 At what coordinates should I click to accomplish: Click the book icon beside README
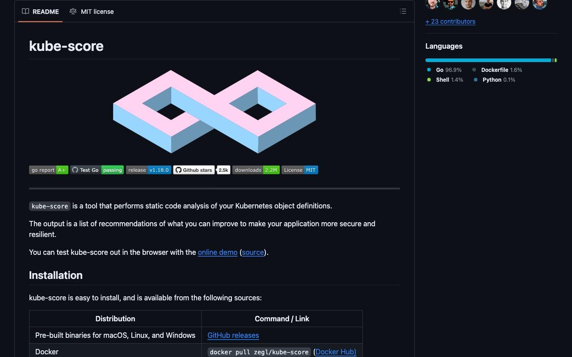(25, 12)
